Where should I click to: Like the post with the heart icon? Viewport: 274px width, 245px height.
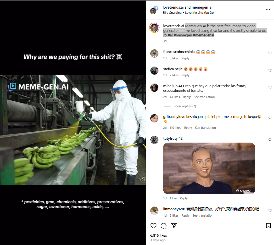pos(154,226)
